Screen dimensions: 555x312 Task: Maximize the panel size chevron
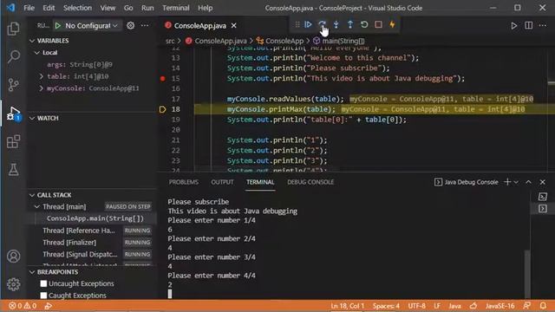(528, 182)
